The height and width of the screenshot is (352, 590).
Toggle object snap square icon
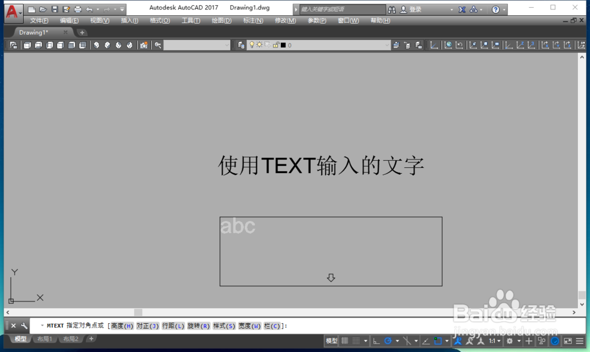point(438,341)
